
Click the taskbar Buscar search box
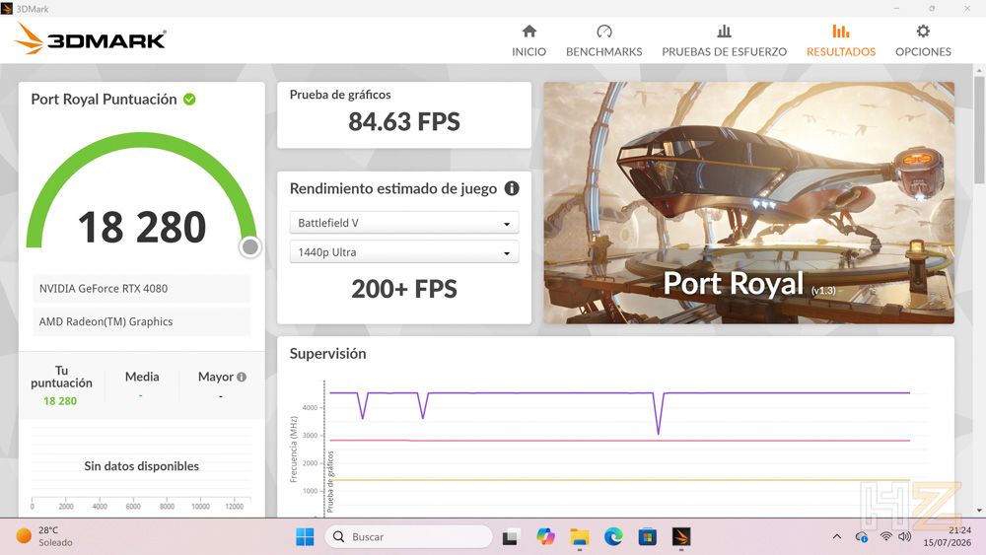(x=409, y=537)
